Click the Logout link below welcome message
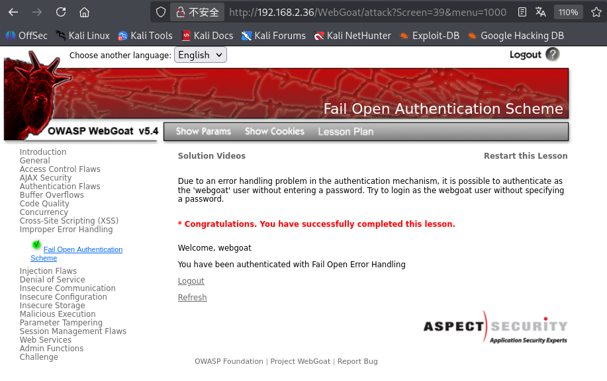607x381 pixels. (x=191, y=281)
